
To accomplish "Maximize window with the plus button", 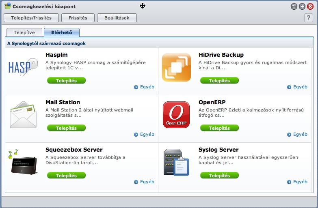I will pos(302,6).
